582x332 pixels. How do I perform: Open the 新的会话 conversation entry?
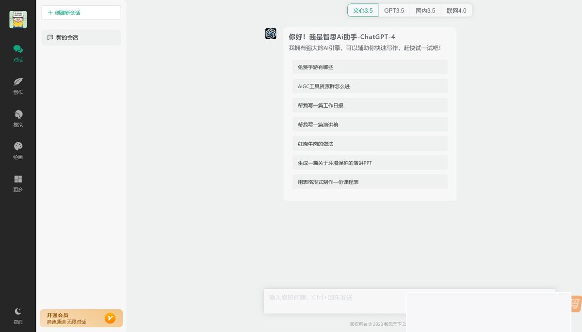pyautogui.click(x=81, y=37)
